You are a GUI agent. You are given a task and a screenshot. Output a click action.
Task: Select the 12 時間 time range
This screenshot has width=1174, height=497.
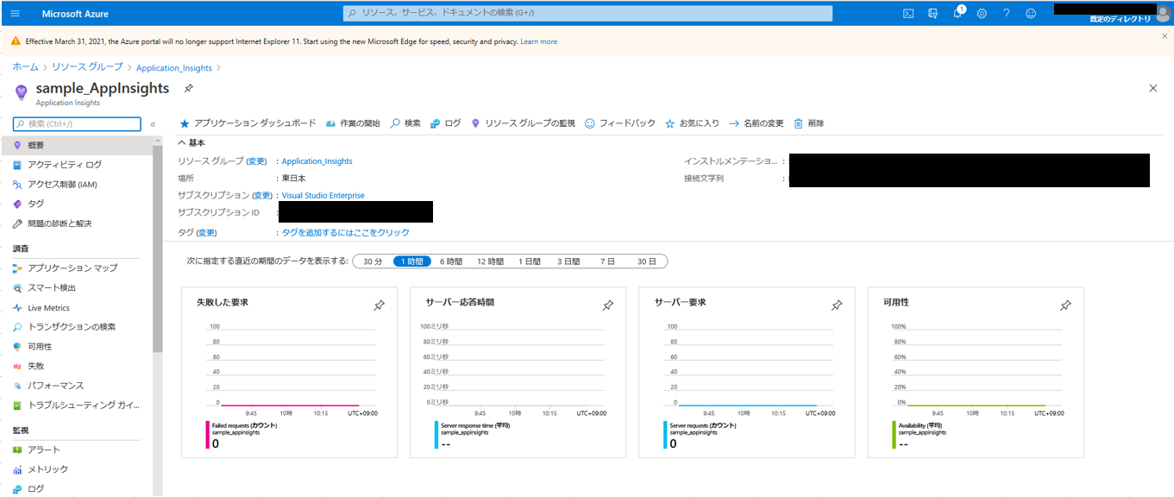pyautogui.click(x=490, y=261)
